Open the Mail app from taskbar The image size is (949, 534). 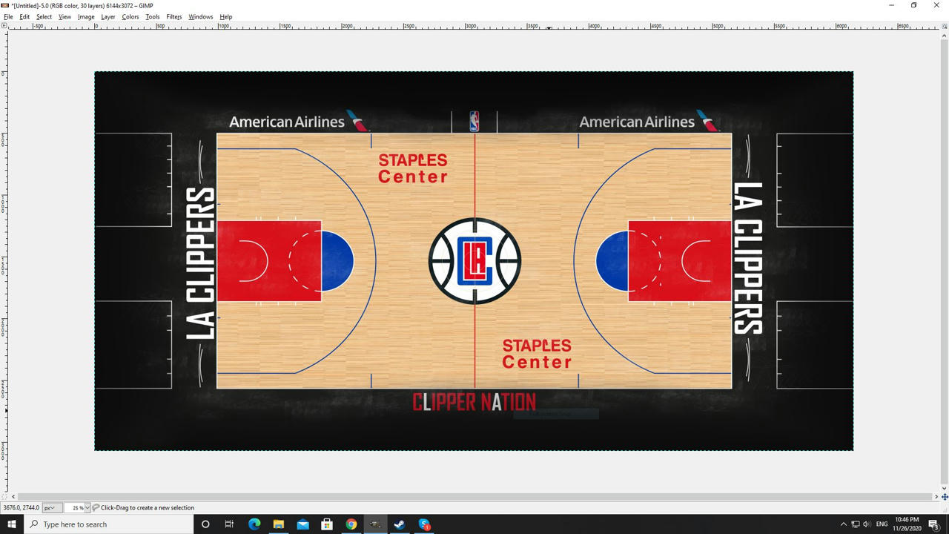[302, 524]
